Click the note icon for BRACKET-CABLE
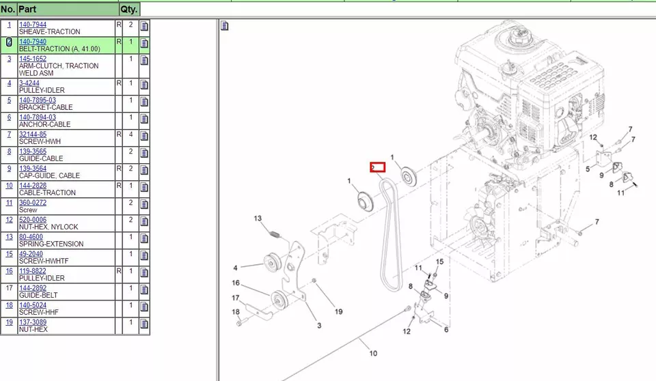This screenshot has width=656, height=381. [144, 101]
